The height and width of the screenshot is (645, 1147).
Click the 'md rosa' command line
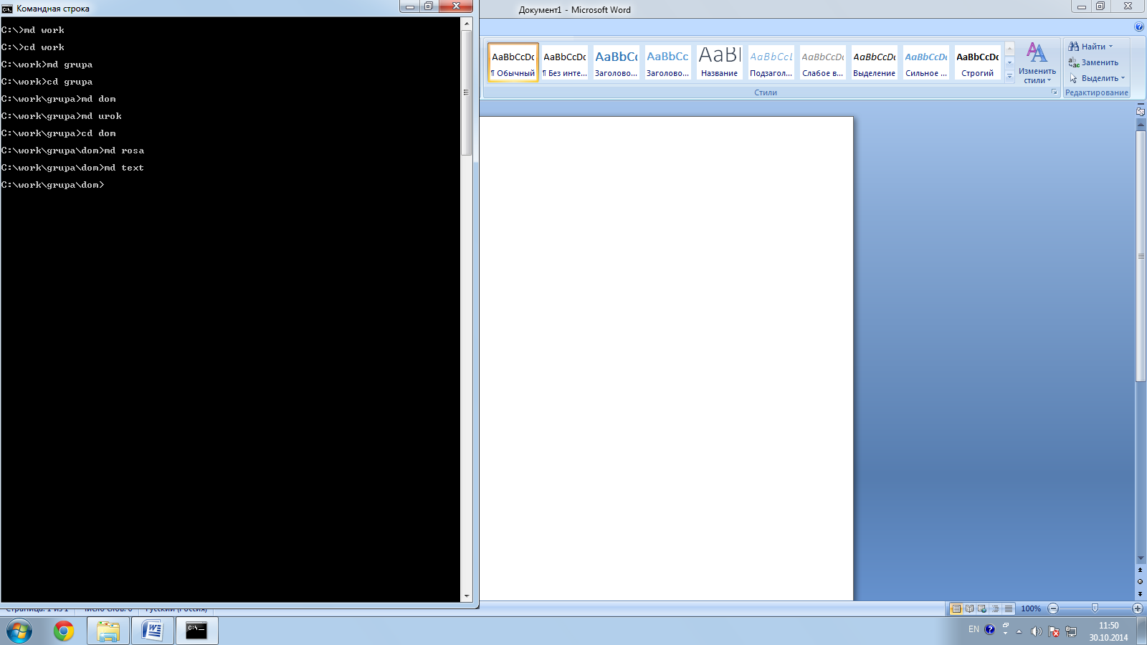click(72, 150)
